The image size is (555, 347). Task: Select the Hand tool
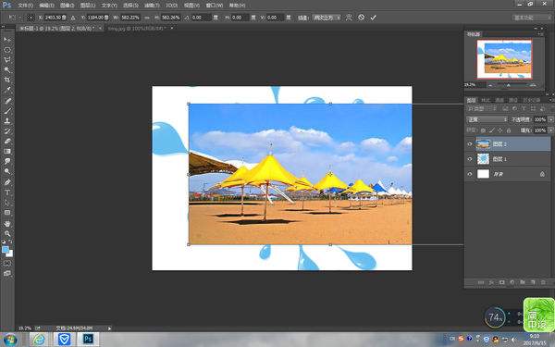tap(7, 223)
